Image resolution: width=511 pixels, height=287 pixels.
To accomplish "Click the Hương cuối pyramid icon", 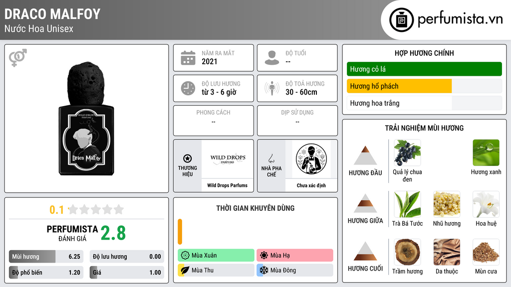I will [365, 251].
